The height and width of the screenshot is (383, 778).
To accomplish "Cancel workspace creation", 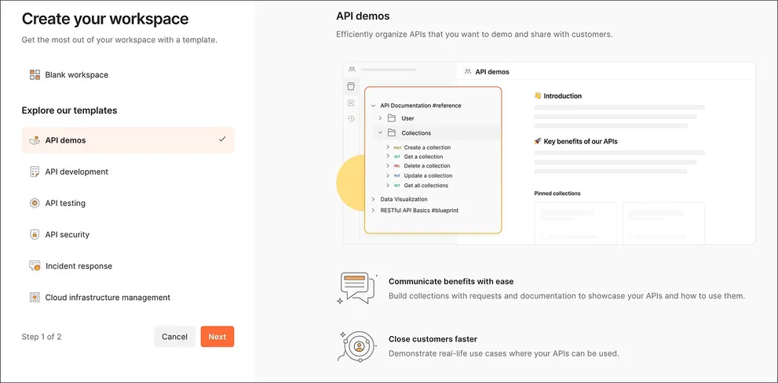I will coord(174,337).
